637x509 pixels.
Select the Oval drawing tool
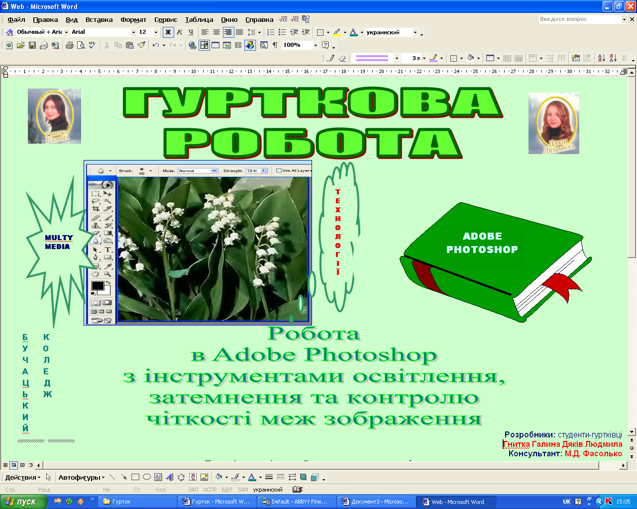(147, 477)
